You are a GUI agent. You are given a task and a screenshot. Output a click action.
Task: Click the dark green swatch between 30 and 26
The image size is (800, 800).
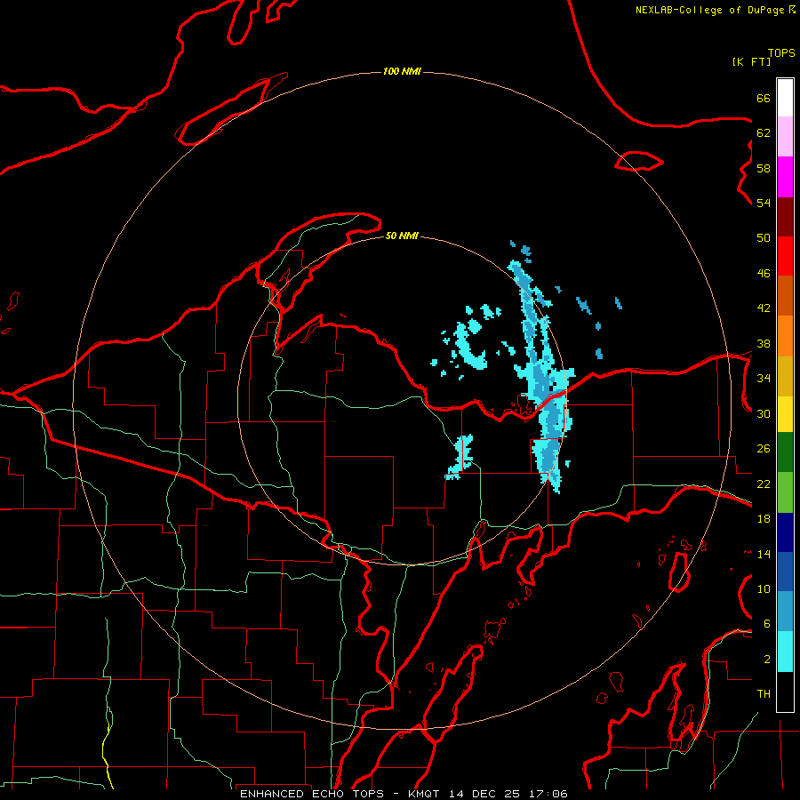point(785,452)
